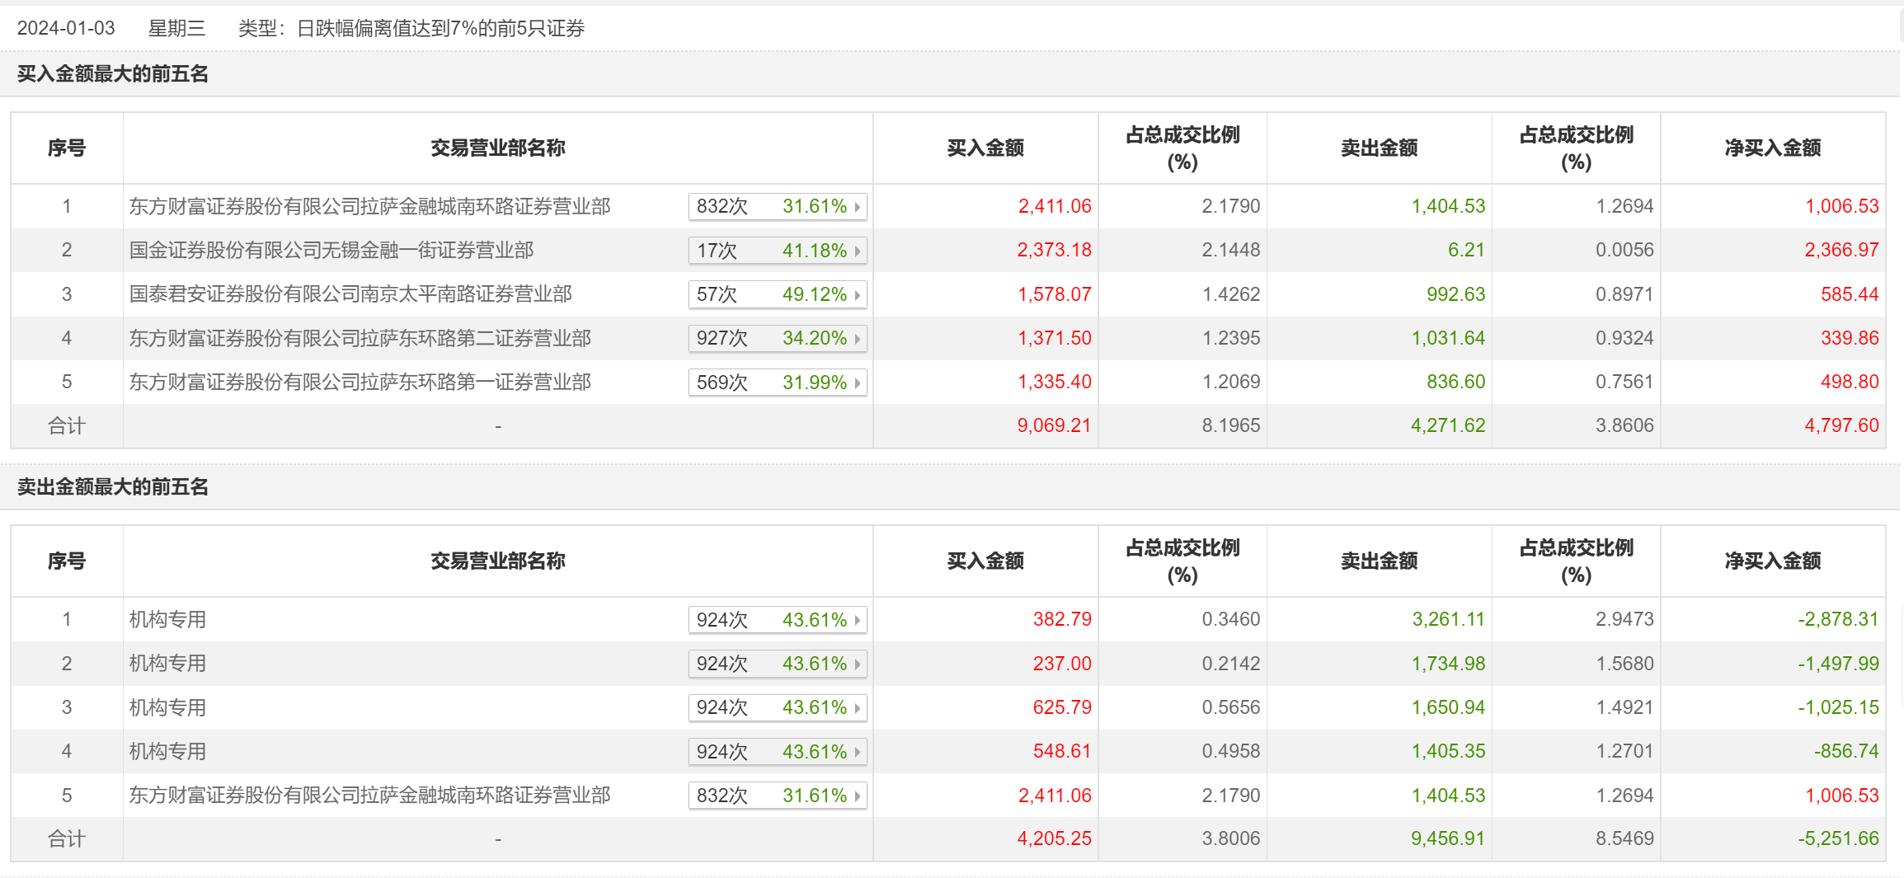
Task: Open the 924次 badge in sell row 1
Action: [x=777, y=620]
